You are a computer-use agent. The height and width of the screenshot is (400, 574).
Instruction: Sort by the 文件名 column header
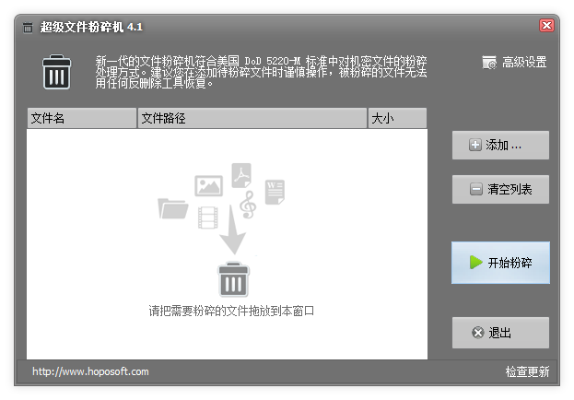(81, 118)
